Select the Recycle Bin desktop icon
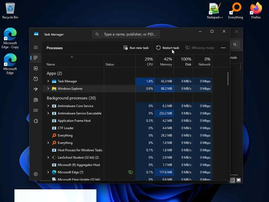The width and height of the screenshot is (269, 202). [10, 11]
